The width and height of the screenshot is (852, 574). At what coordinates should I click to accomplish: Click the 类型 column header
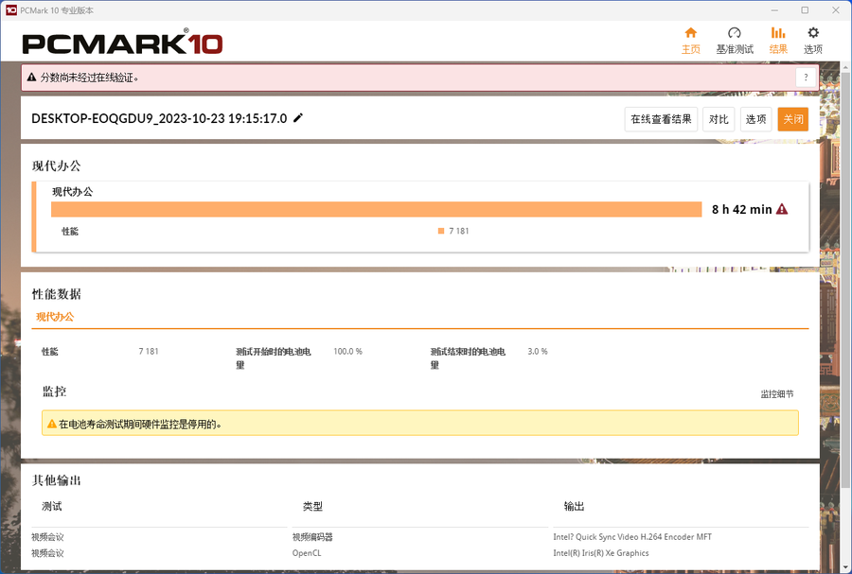[313, 506]
